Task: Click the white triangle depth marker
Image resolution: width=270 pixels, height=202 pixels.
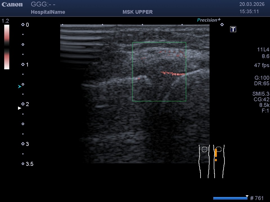Action: click(x=19, y=108)
